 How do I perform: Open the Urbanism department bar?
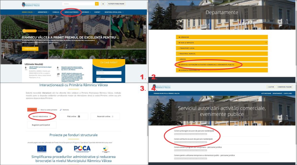click(x=222, y=37)
